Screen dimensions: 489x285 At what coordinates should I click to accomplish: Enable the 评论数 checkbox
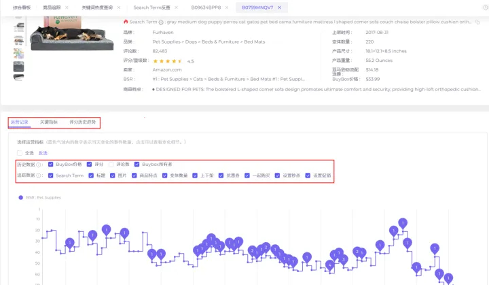click(110, 165)
